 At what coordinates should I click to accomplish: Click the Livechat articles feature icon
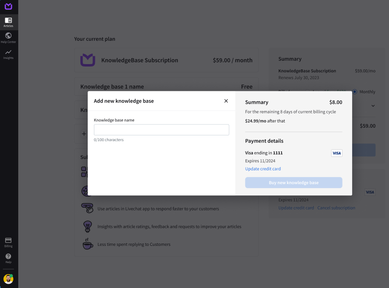[x=87, y=208]
